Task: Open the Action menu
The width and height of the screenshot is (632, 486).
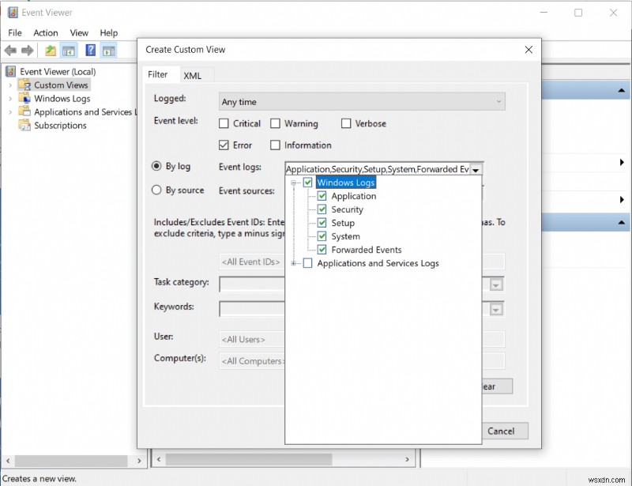Action: [45, 32]
